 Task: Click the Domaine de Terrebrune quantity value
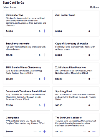click(x=40, y=105)
